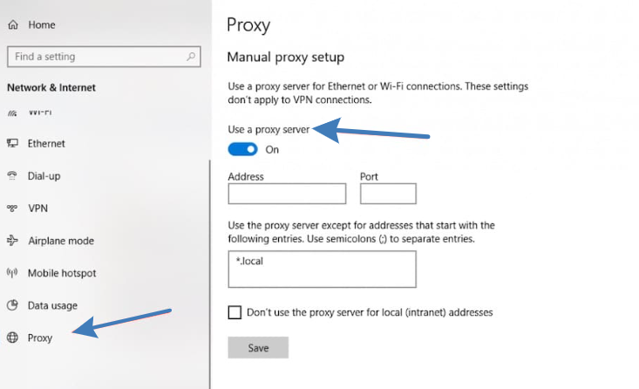639x389 pixels.
Task: Click the Find a setting search box
Action: pos(96,57)
